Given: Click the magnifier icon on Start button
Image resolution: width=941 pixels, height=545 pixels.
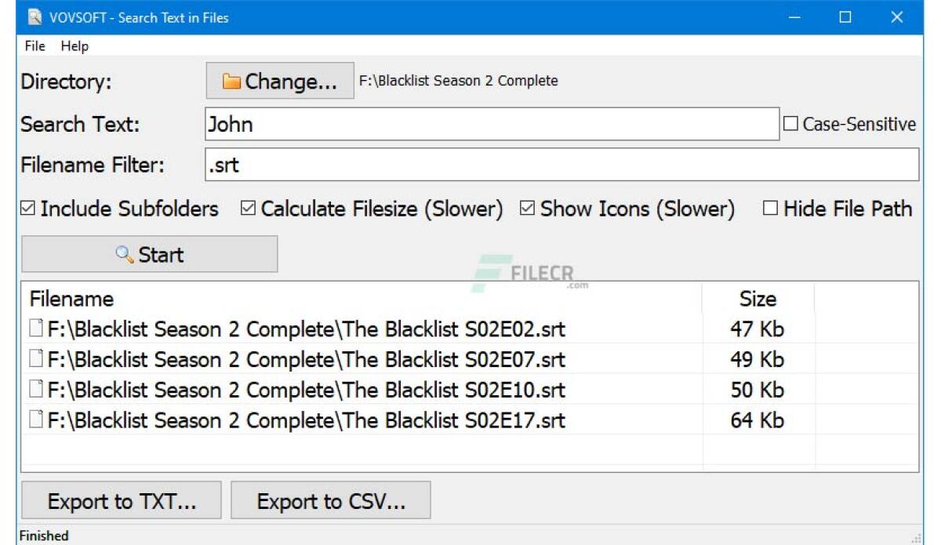Looking at the screenshot, I should (124, 254).
